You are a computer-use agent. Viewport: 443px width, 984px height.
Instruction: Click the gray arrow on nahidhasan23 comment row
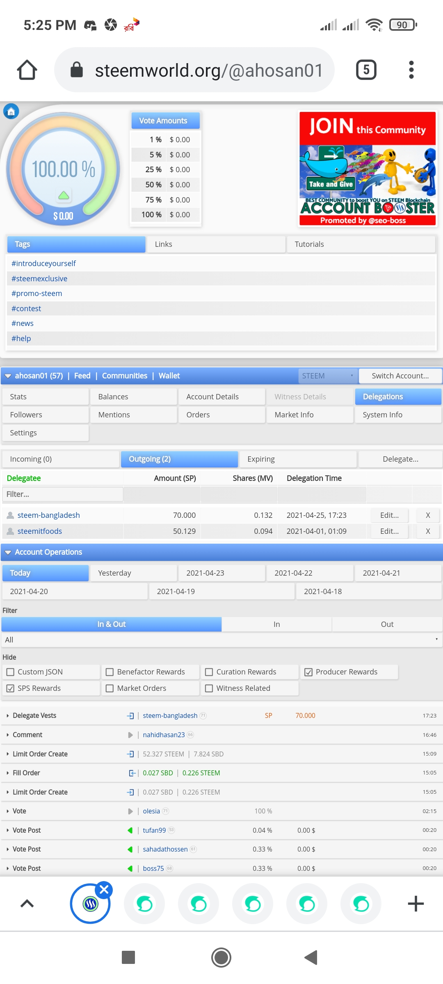pyautogui.click(x=130, y=735)
